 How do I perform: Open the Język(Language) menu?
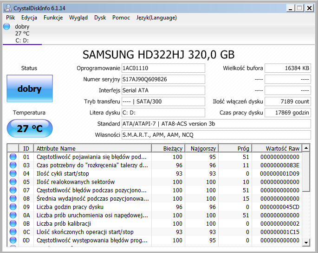click(156, 18)
